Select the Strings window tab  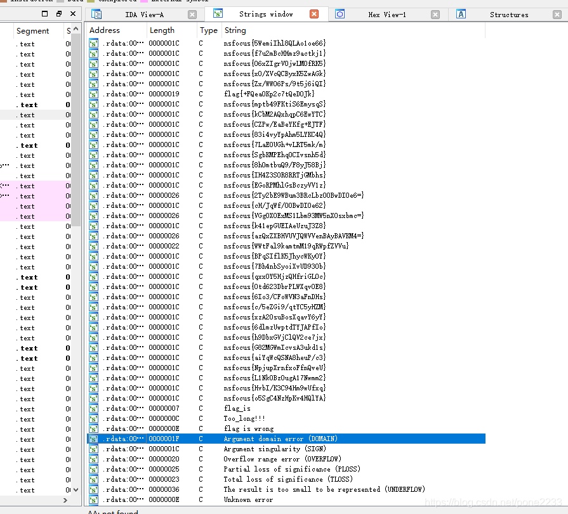click(x=266, y=14)
